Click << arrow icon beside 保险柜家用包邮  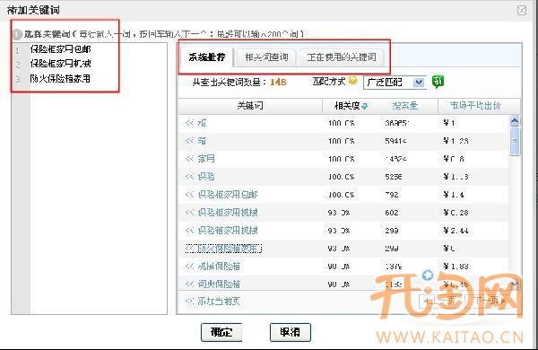(x=190, y=195)
